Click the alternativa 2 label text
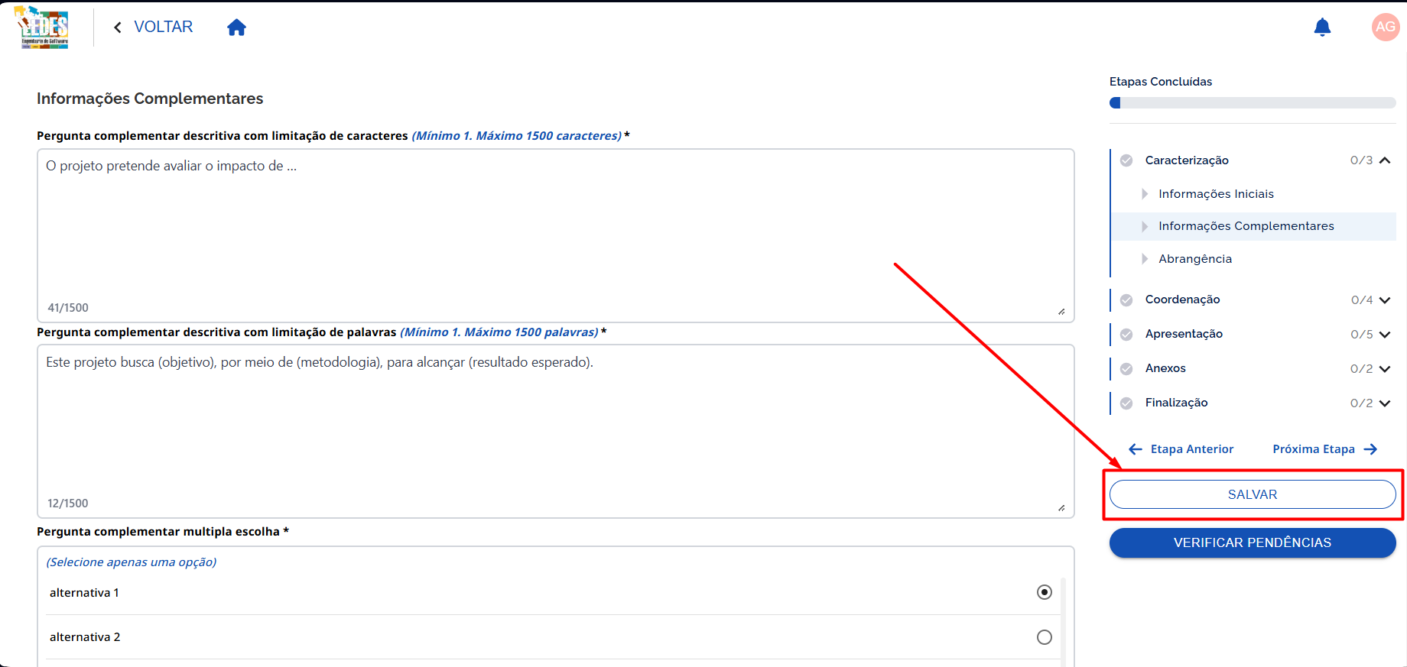1407x667 pixels. [85, 637]
